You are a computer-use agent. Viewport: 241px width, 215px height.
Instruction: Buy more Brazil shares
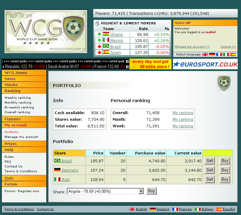click(x=225, y=161)
